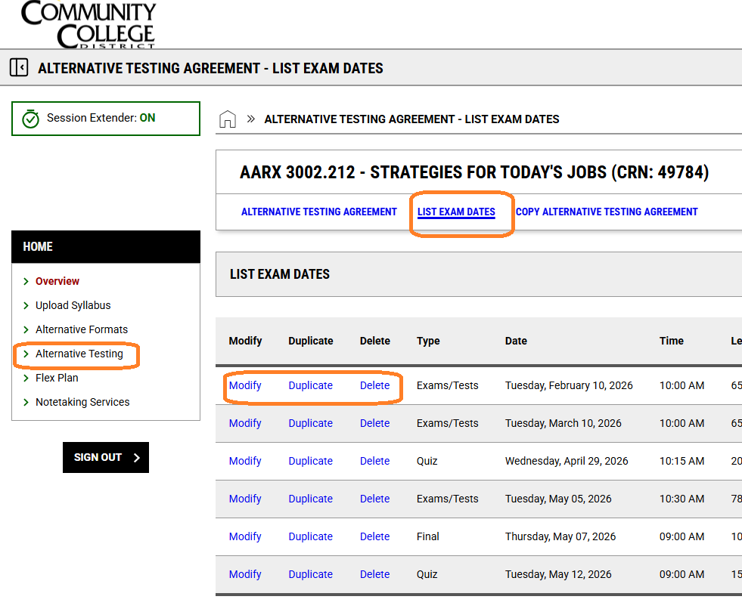Duplicate the May 12, 2026 quiz
Viewport: 742px width, 615px height.
[310, 574]
